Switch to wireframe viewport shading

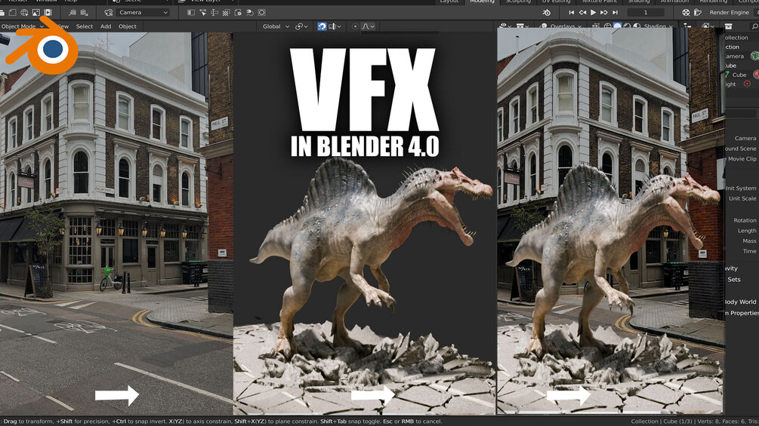pos(607,26)
